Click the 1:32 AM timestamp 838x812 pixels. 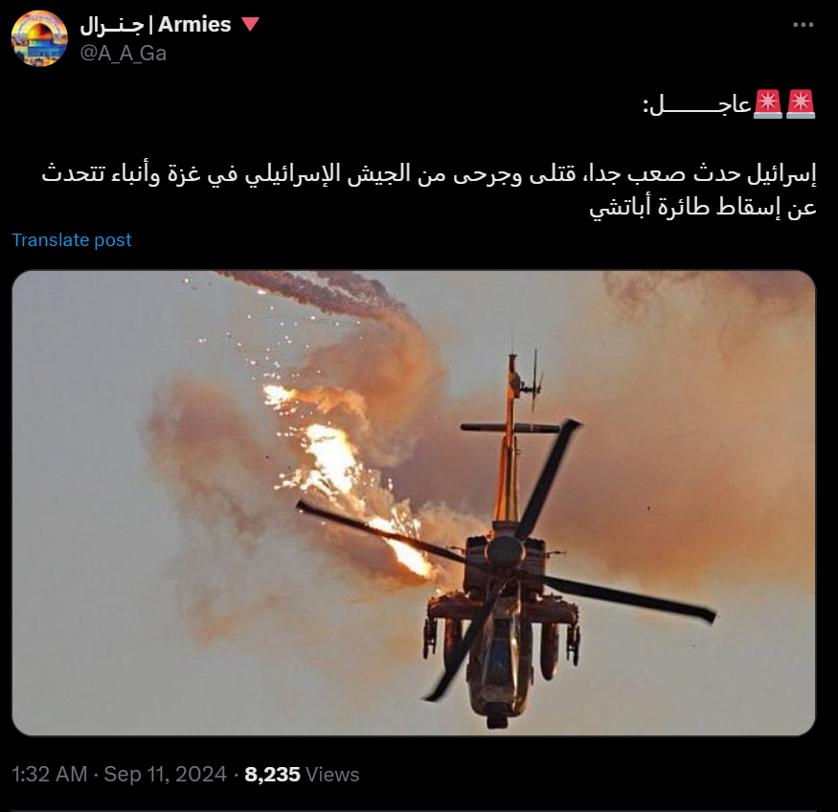(49, 774)
